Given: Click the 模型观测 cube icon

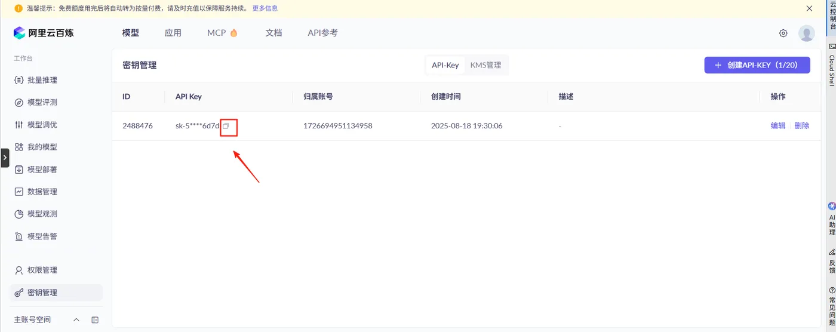Looking at the screenshot, I should pos(19,214).
